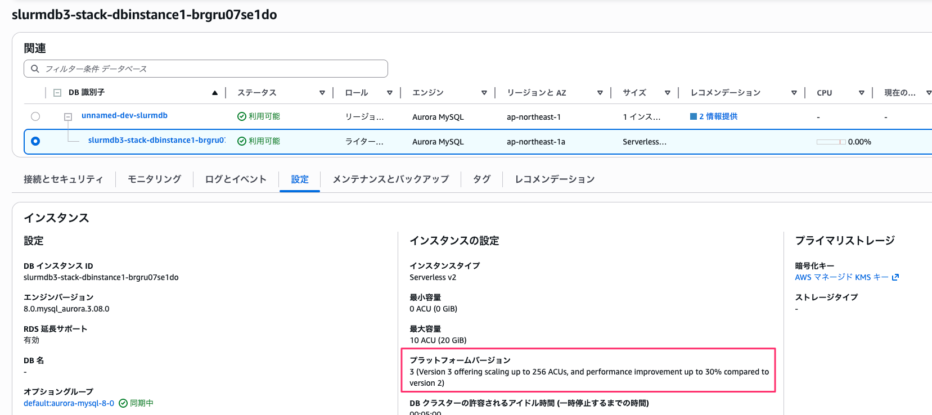Click the blue recommendation info square icon
The height and width of the screenshot is (415, 932).
tap(694, 116)
